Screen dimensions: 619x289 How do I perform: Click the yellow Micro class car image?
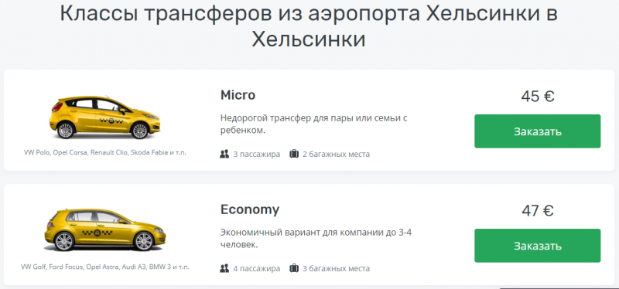point(105,117)
